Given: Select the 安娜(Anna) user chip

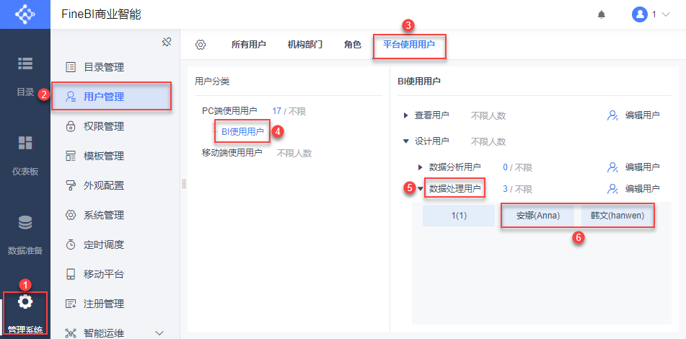Looking at the screenshot, I should (538, 216).
